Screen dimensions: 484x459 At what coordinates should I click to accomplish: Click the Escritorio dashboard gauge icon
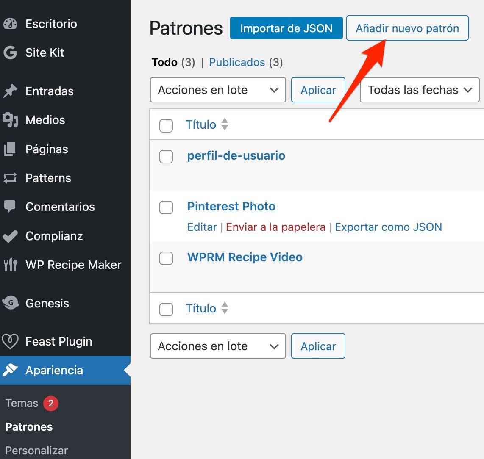(x=10, y=24)
